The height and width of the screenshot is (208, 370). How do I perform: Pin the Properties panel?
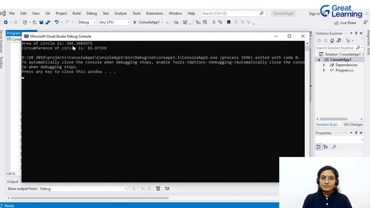click(356, 133)
